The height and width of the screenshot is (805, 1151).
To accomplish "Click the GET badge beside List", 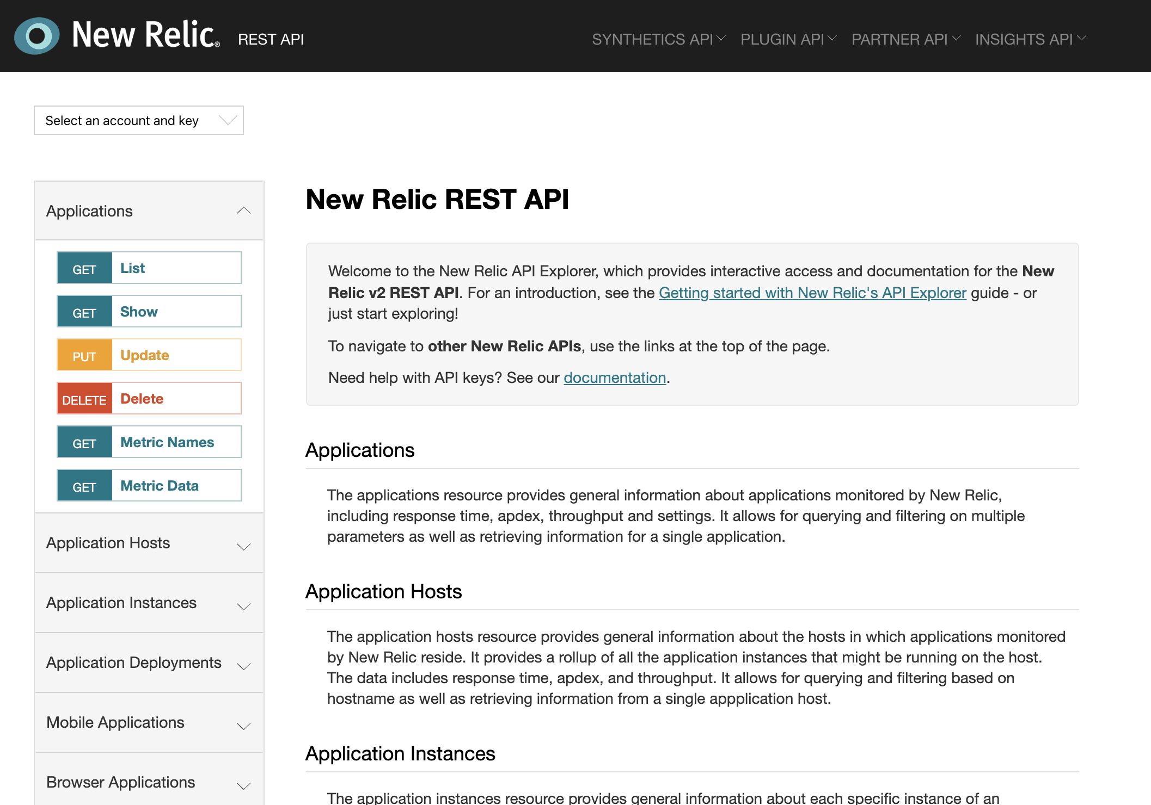I will coord(84,268).
